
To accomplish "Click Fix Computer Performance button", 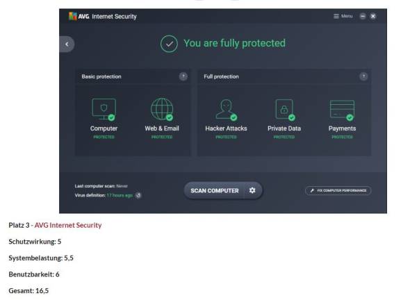I will (x=338, y=190).
